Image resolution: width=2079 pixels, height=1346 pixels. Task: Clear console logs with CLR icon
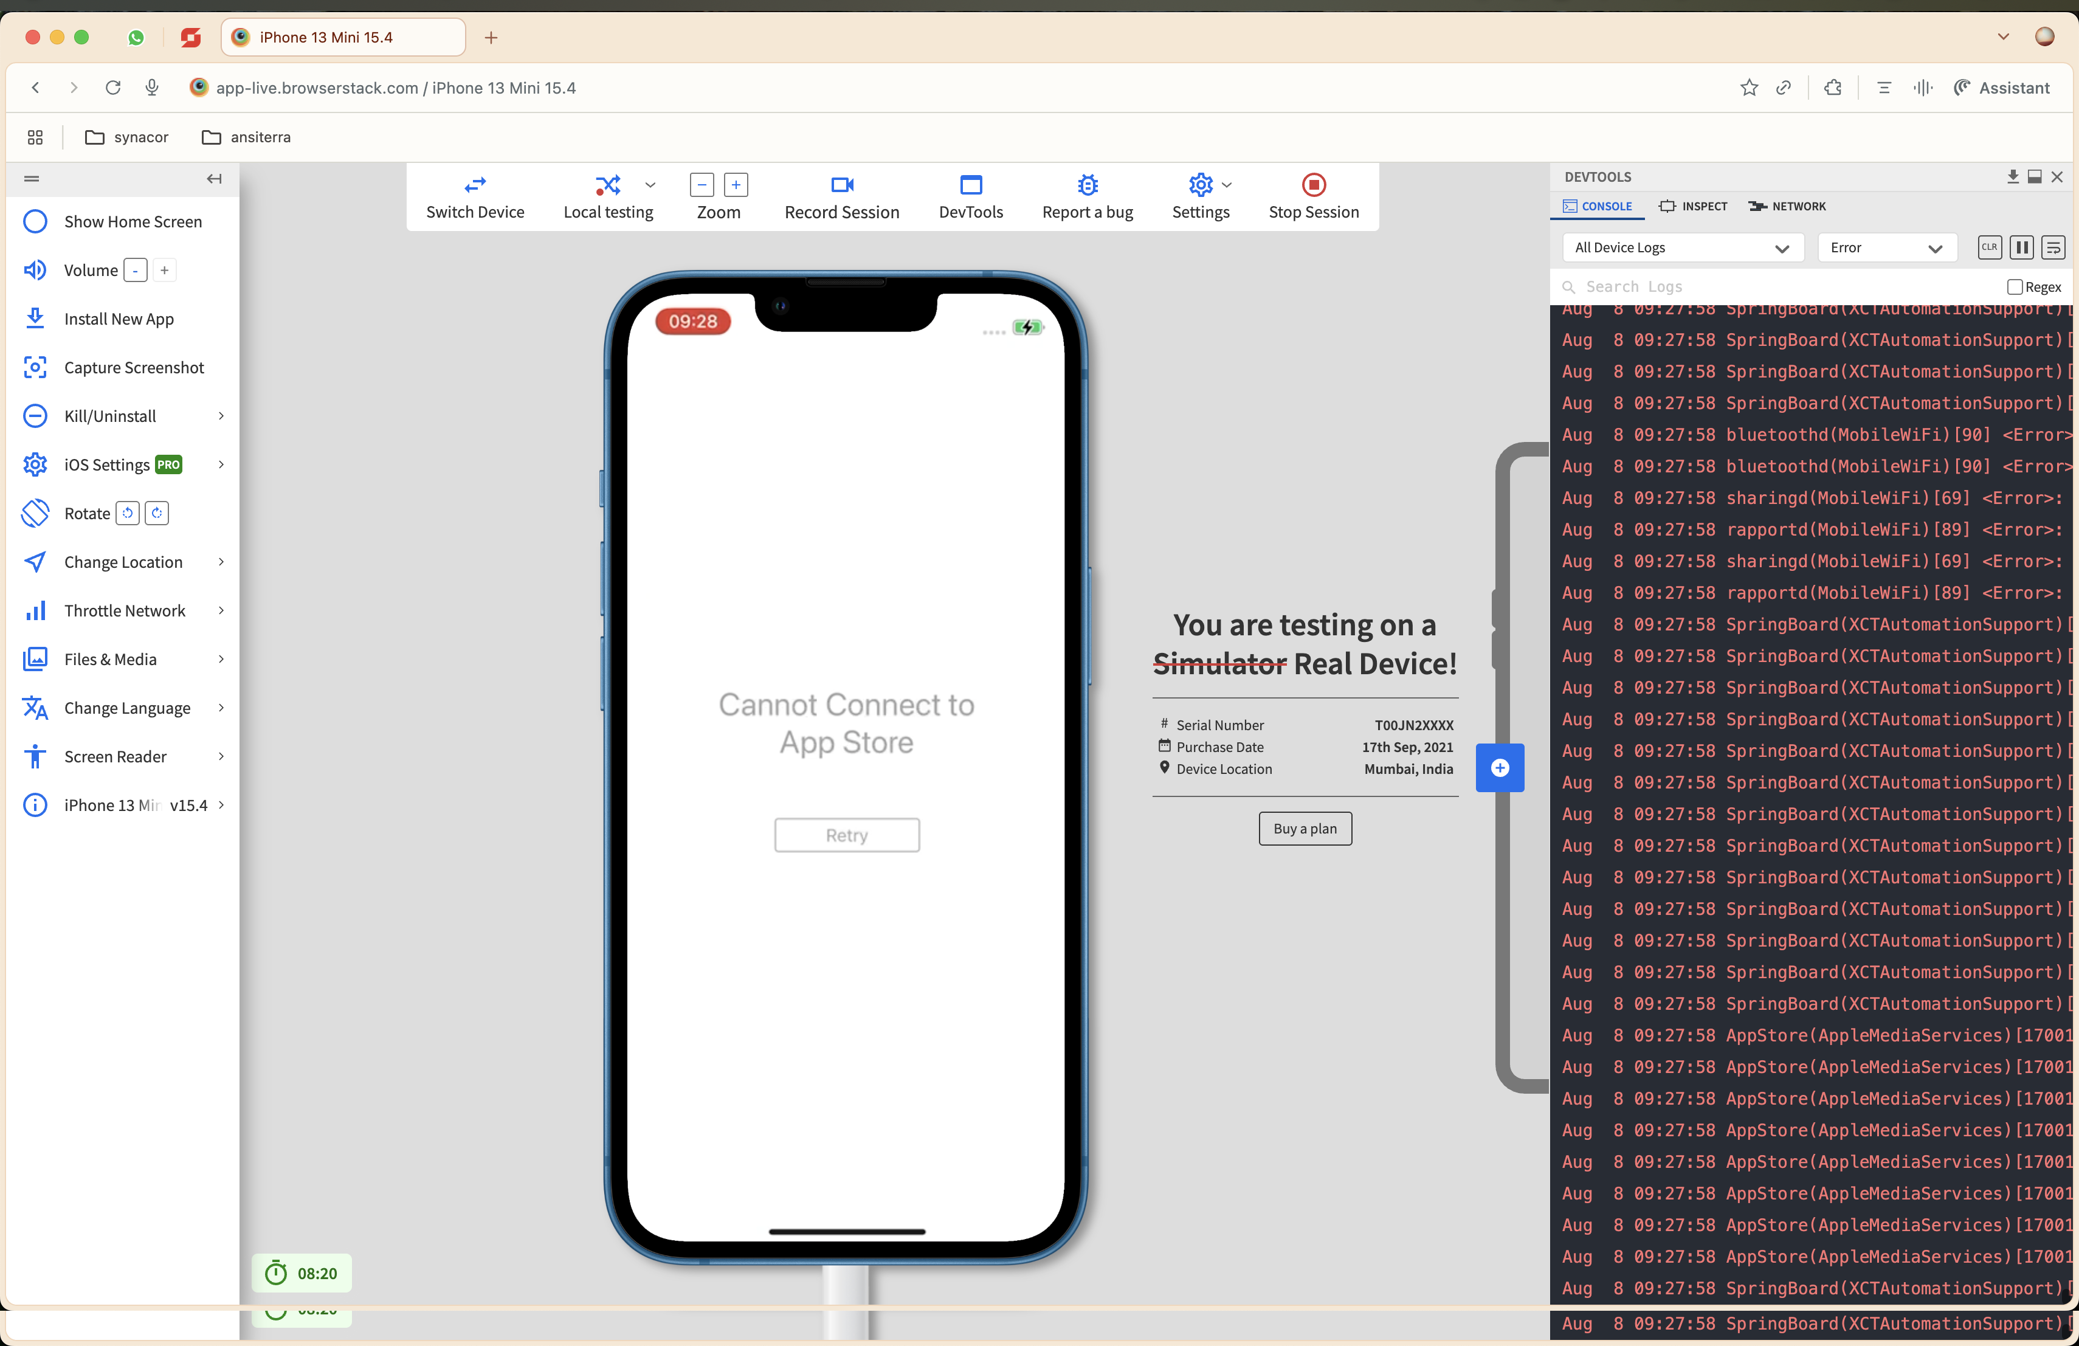1989,247
